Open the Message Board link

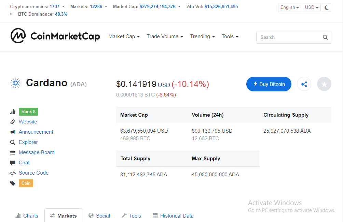[37, 152]
